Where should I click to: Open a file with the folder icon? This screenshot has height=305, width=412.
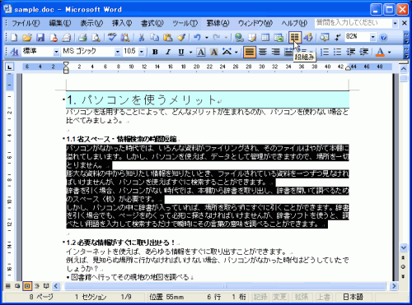pos(27,37)
